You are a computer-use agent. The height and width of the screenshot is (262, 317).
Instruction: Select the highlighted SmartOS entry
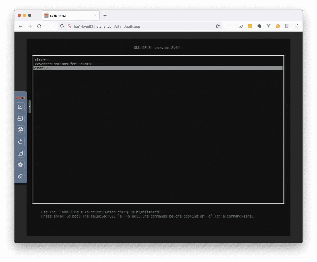click(158, 68)
